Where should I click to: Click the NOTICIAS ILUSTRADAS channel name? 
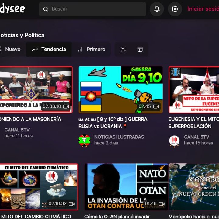tap(119, 137)
